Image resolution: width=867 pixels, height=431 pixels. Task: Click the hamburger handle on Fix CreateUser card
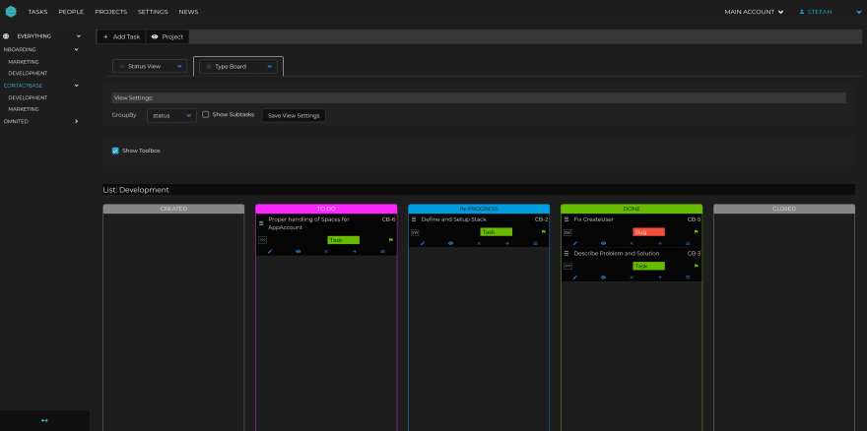[x=566, y=219]
